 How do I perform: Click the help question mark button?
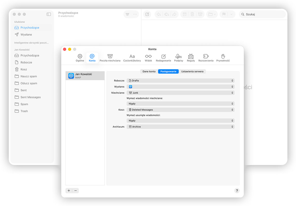[x=236, y=190]
